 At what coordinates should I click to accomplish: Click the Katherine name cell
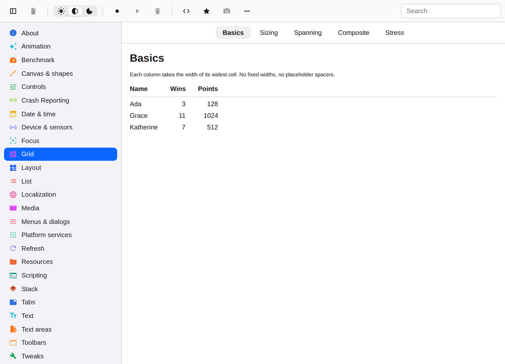click(x=144, y=127)
